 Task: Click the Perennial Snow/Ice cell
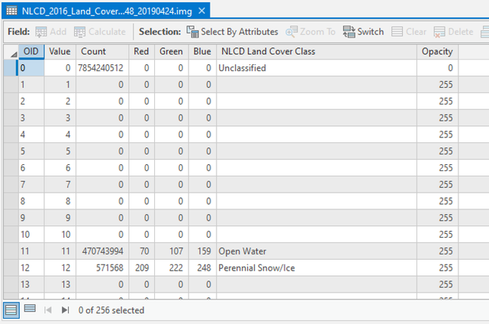click(317, 267)
